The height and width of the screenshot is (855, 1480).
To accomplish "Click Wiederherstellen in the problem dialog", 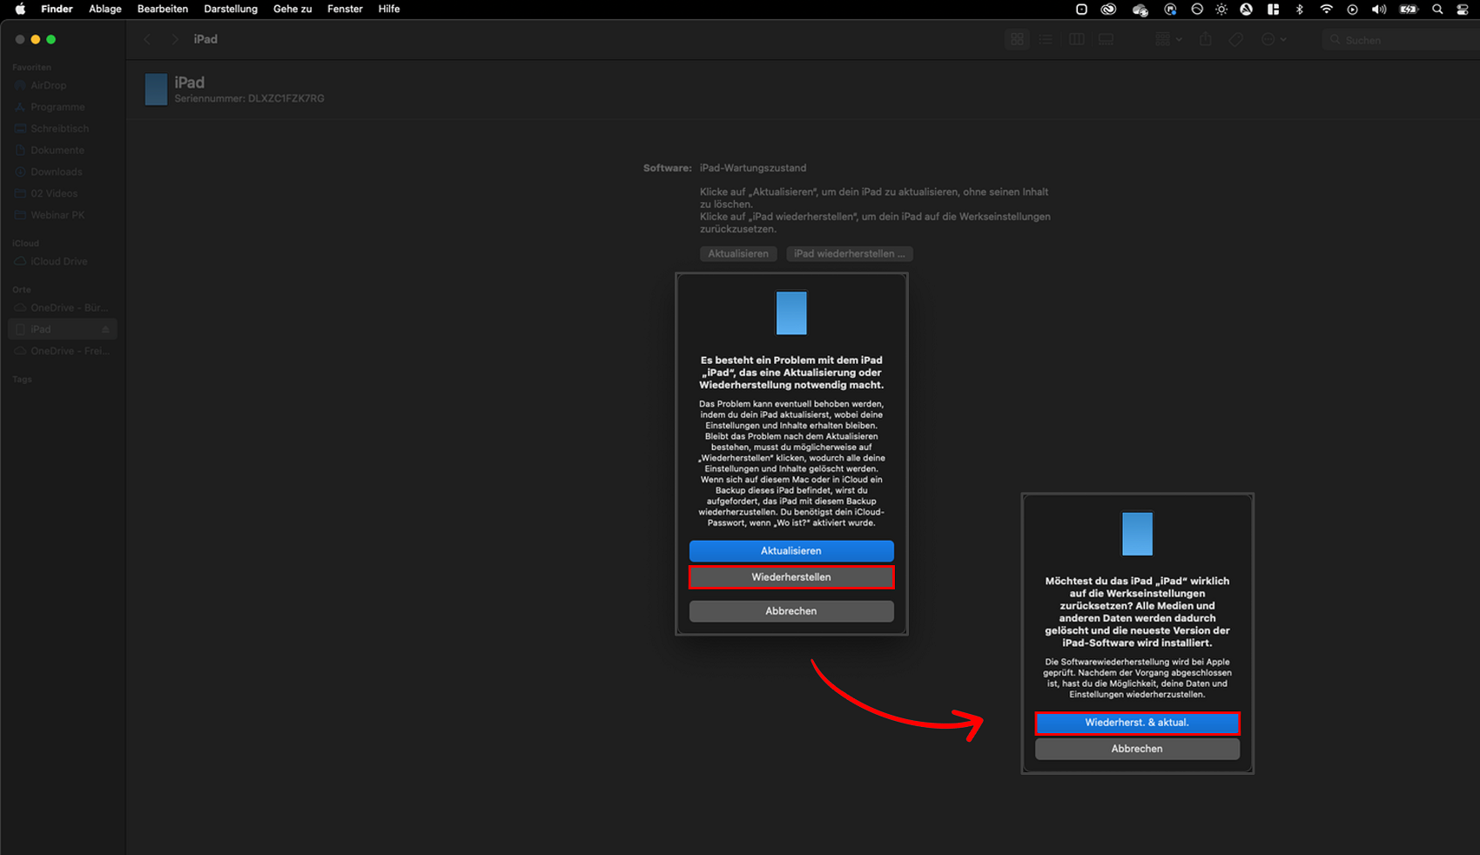I will pyautogui.click(x=791, y=577).
